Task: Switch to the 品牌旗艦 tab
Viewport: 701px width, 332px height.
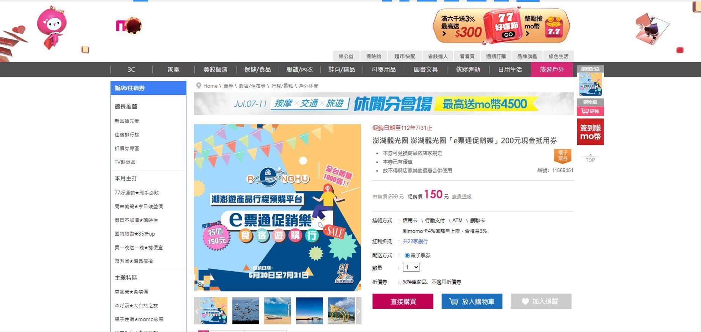Action: (x=527, y=56)
